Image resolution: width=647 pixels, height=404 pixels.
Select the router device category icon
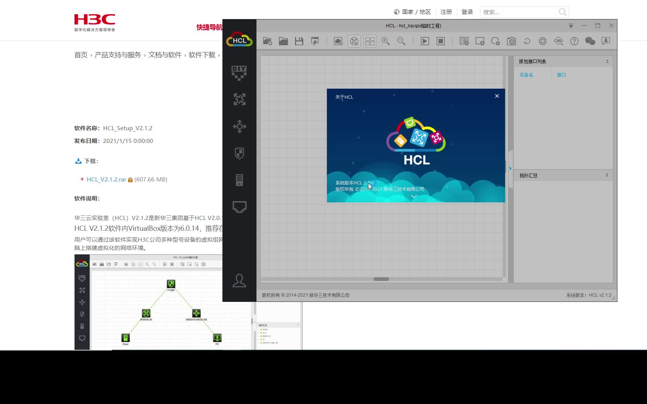coord(239,100)
